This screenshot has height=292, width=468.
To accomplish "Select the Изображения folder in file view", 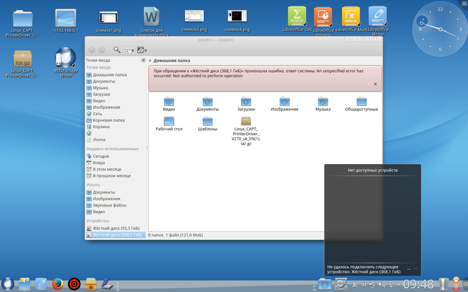I will click(284, 104).
